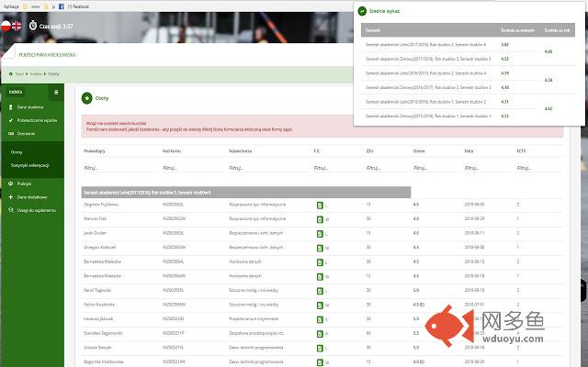Screen dimensions: 588x367
Task: Open survey form icon in Ireneusz Jóźwiak row
Action: click(320, 319)
